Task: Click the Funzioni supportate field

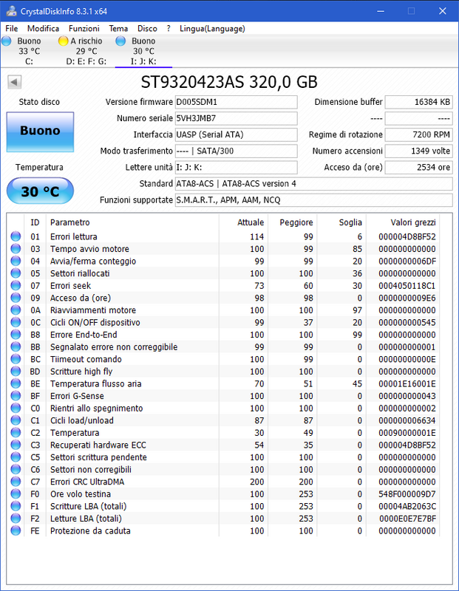Action: (314, 200)
